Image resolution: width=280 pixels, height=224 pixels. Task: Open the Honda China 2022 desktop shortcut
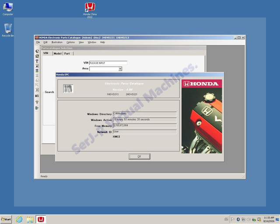(x=90, y=10)
